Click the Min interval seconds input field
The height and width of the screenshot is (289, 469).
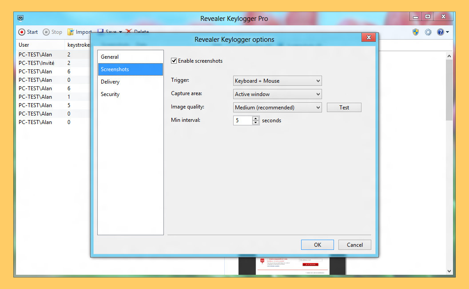coord(242,120)
